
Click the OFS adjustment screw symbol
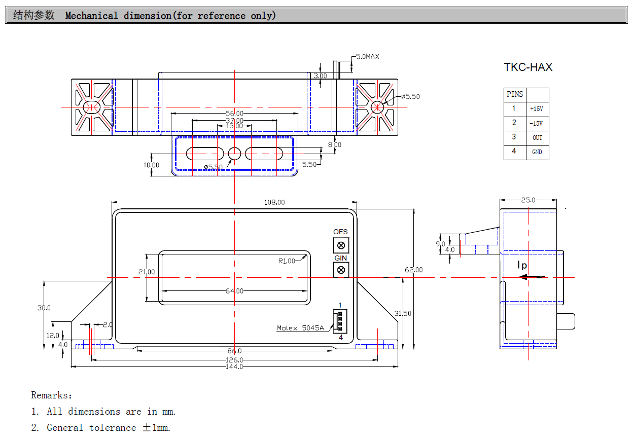point(341,246)
